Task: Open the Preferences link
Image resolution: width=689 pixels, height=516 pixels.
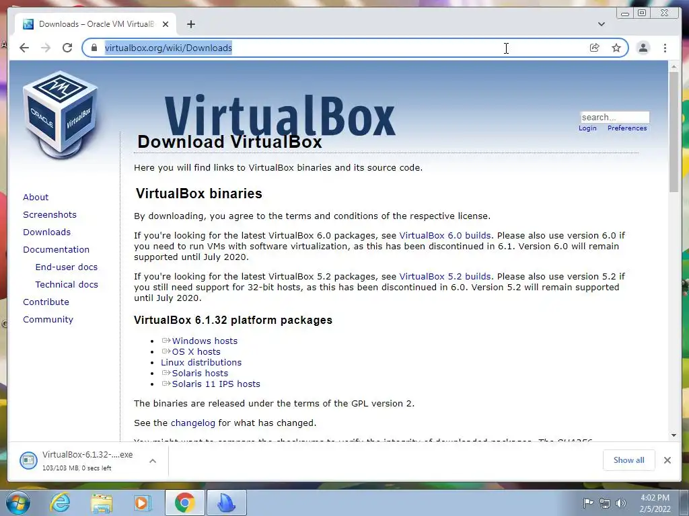Action: click(x=627, y=128)
